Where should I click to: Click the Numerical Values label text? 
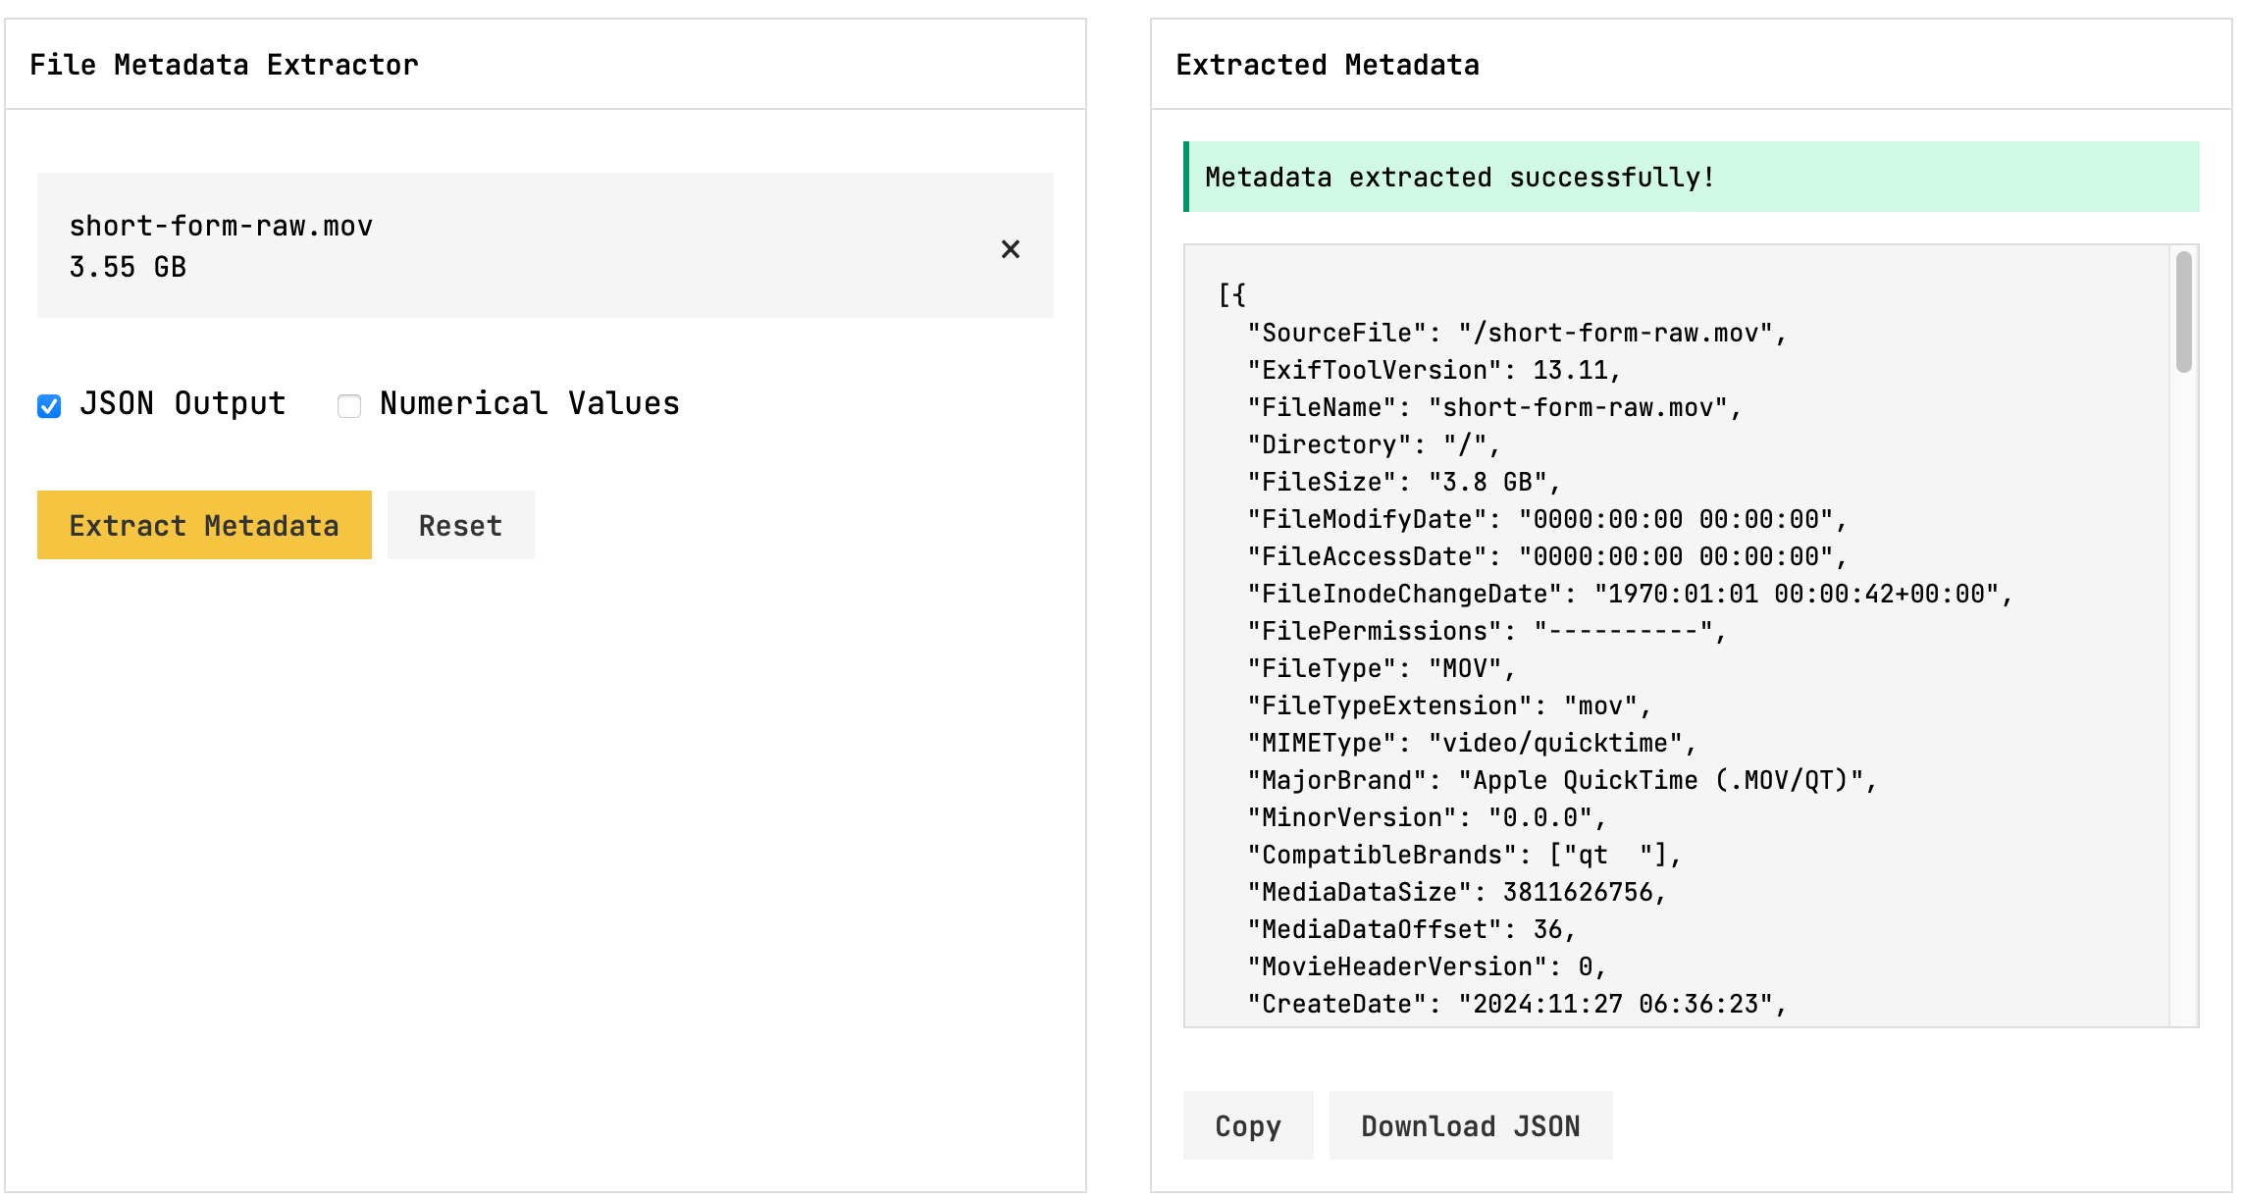(x=529, y=403)
